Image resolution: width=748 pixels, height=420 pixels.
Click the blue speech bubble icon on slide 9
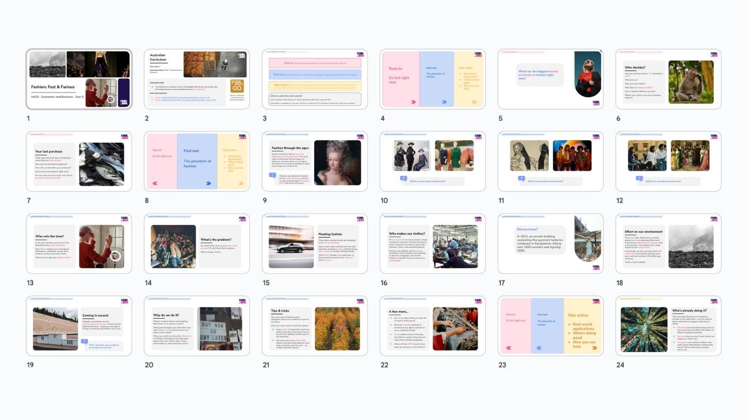[273, 175]
